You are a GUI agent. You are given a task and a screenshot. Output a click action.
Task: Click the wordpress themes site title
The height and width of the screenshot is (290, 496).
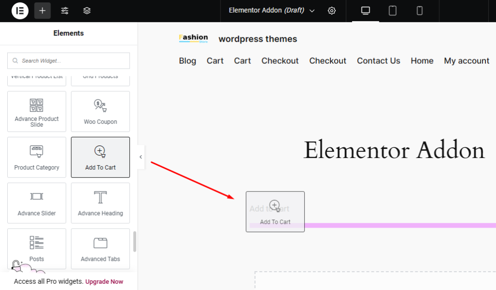pyautogui.click(x=258, y=39)
